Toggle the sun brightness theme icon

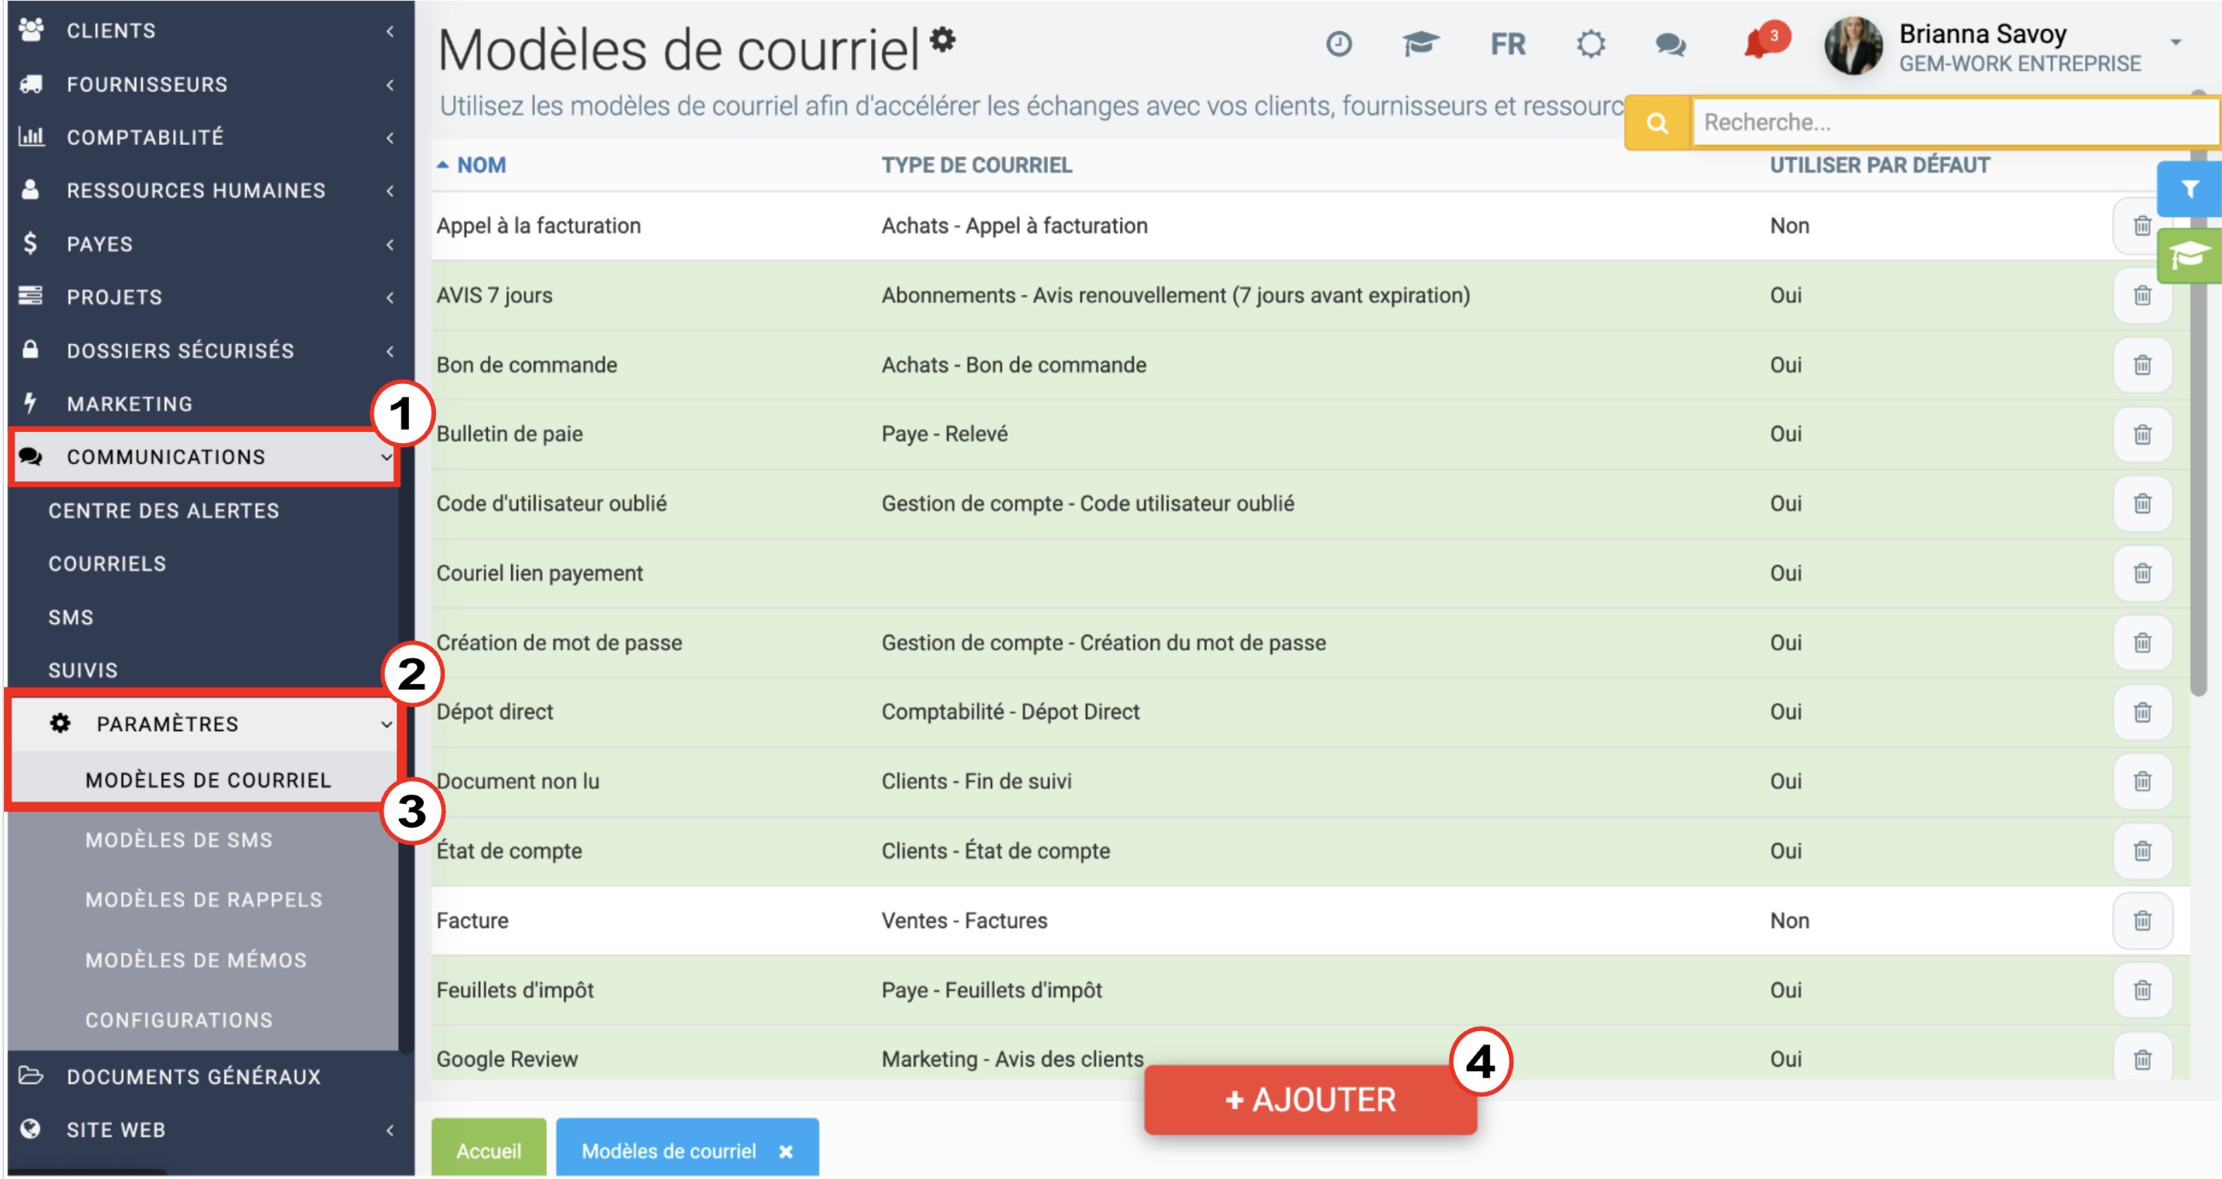coord(1590,44)
